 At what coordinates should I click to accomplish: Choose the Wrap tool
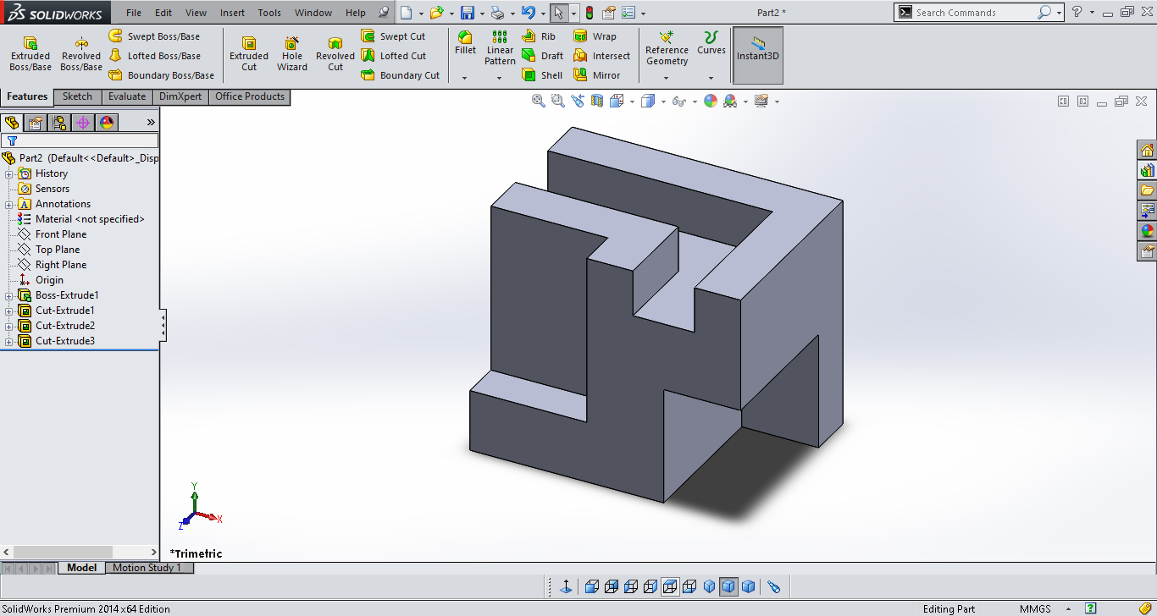[595, 36]
